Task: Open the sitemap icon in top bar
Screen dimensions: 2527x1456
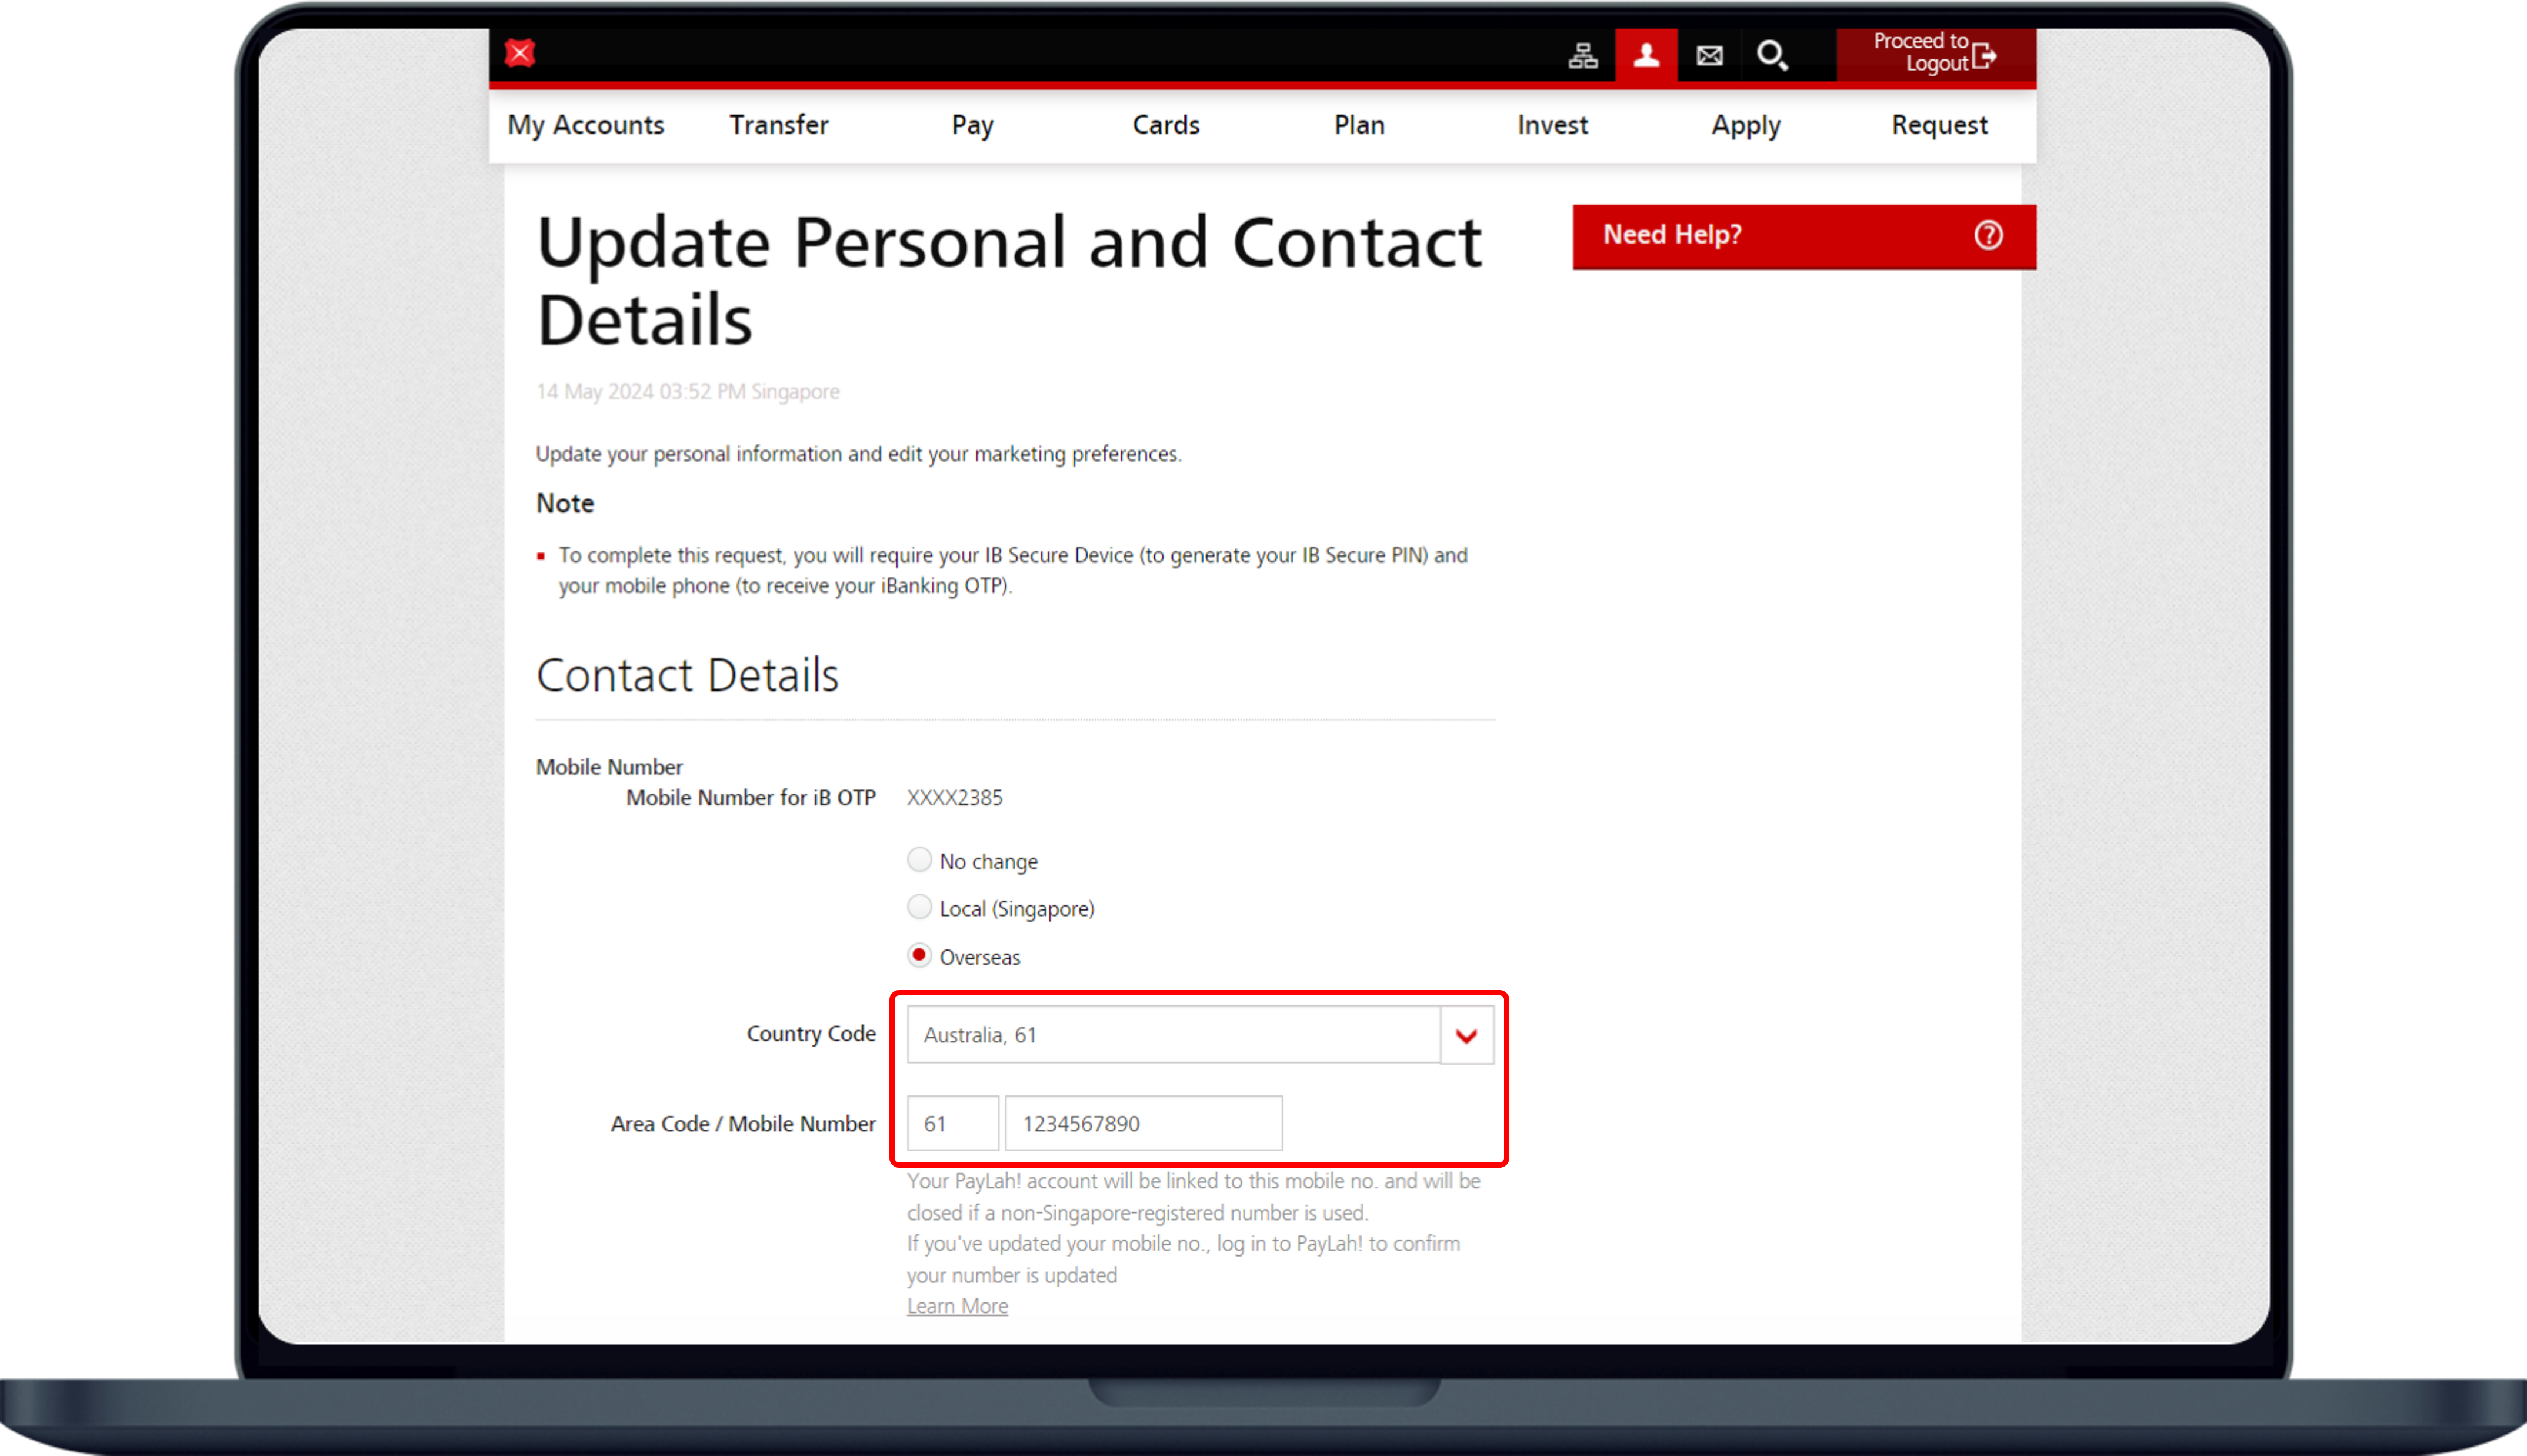Action: pyautogui.click(x=1582, y=55)
